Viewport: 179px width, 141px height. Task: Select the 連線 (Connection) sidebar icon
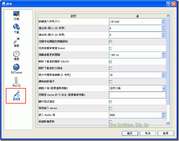(16, 42)
